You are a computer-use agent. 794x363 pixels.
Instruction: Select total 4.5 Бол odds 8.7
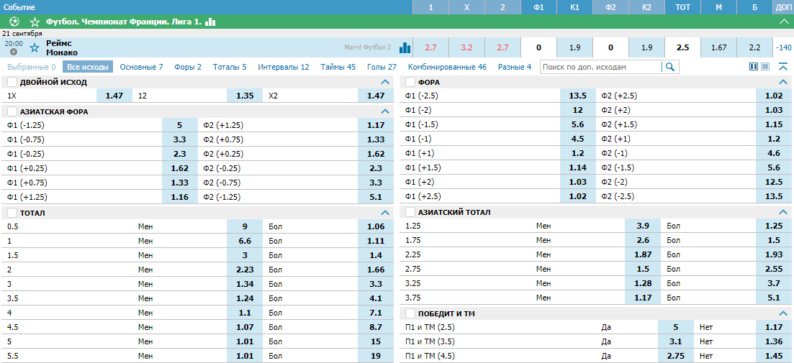point(376,327)
